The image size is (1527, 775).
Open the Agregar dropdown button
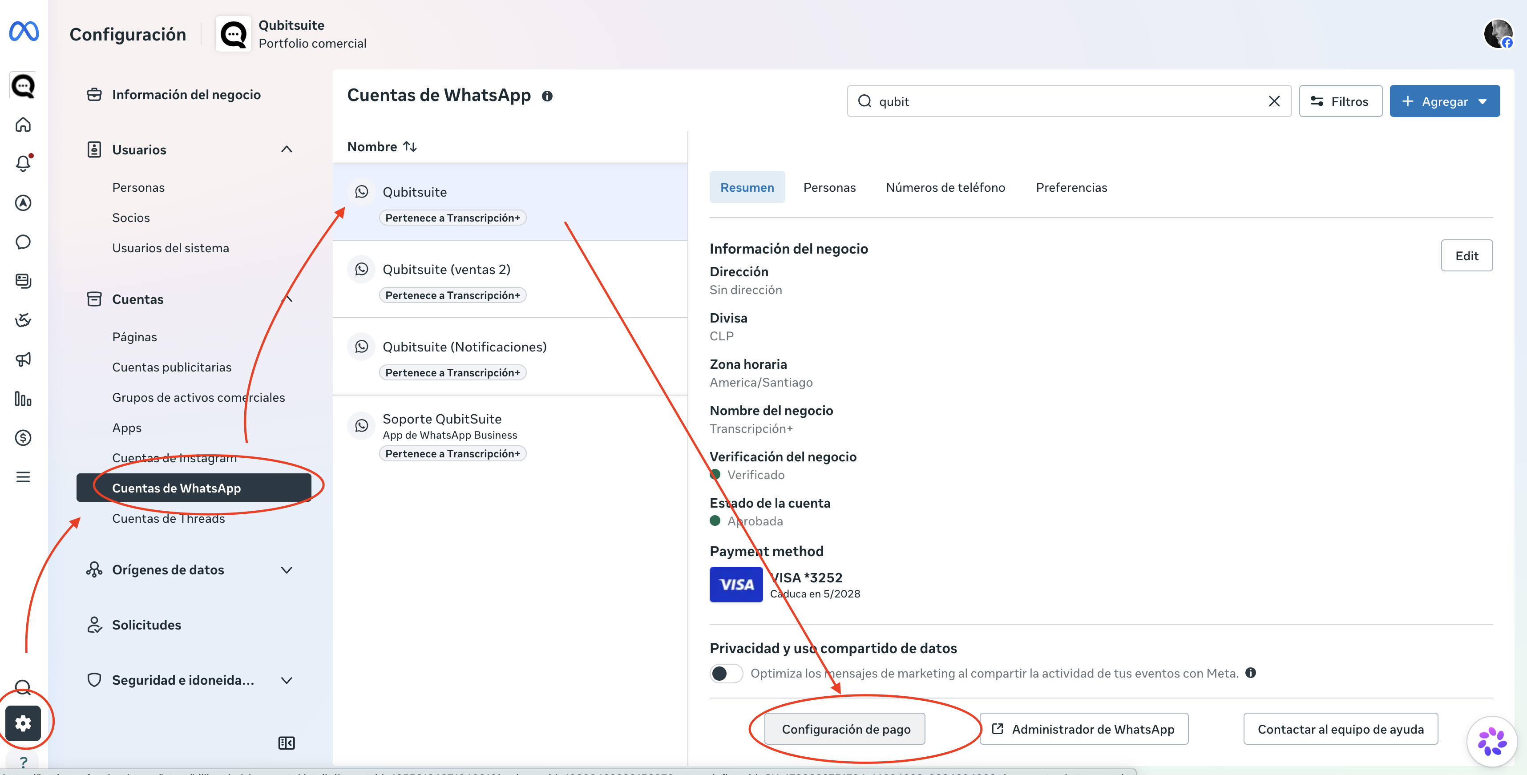(x=1445, y=101)
